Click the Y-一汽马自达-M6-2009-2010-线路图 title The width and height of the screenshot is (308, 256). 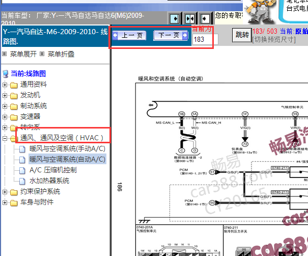click(55, 36)
